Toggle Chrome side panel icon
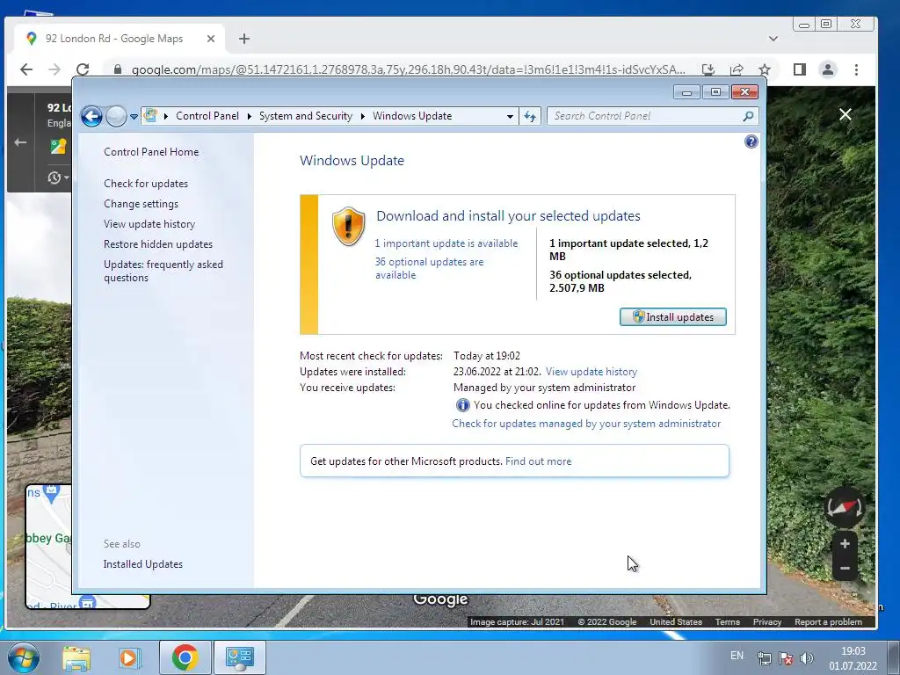This screenshot has height=675, width=900. (x=800, y=69)
